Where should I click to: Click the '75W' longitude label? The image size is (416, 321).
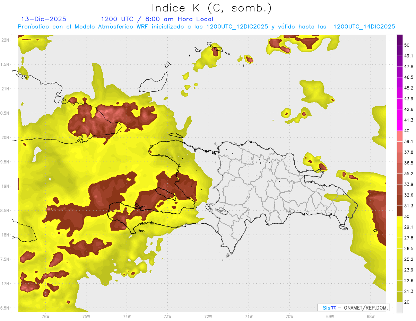[86, 316]
